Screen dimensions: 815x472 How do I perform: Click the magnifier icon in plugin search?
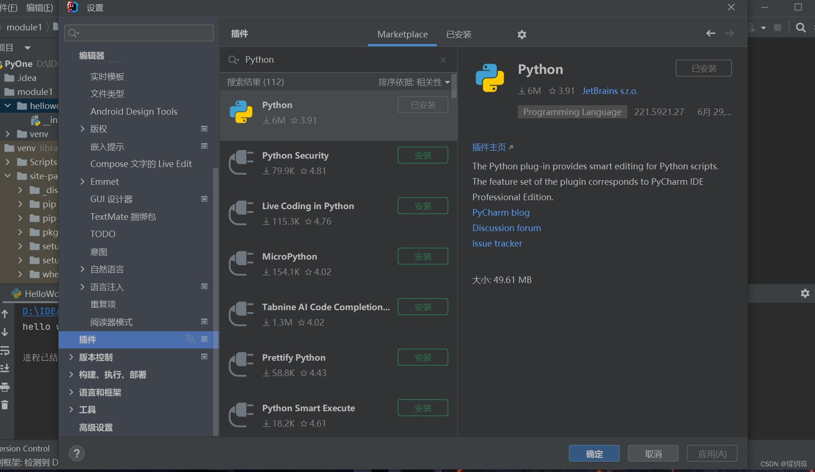(x=233, y=60)
